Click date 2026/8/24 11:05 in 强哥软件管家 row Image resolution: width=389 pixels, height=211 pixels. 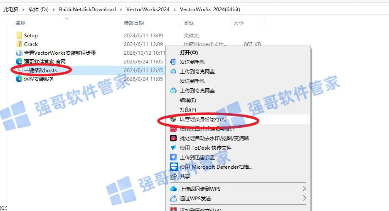(143, 61)
